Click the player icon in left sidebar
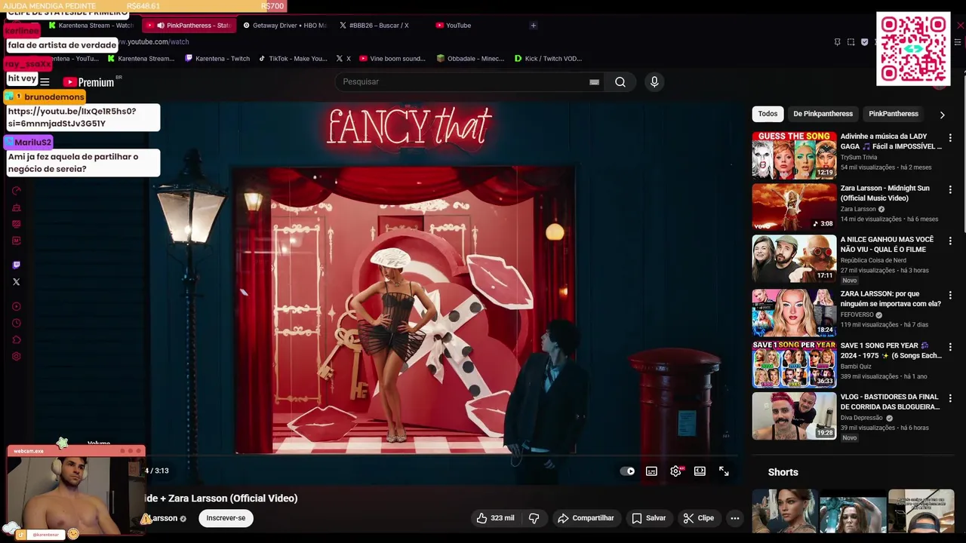 coord(17,306)
